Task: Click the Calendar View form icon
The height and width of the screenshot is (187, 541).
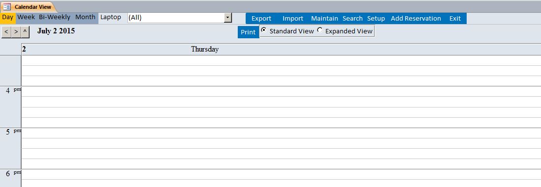Action: 7,7
